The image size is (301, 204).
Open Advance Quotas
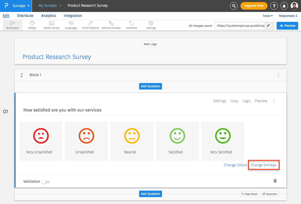coord(111,25)
